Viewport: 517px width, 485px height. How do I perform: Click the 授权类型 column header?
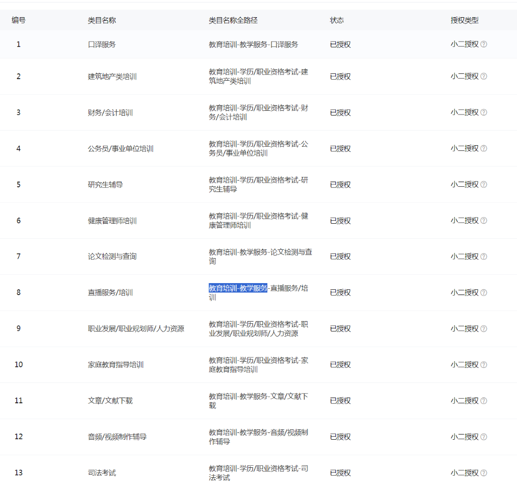point(464,20)
